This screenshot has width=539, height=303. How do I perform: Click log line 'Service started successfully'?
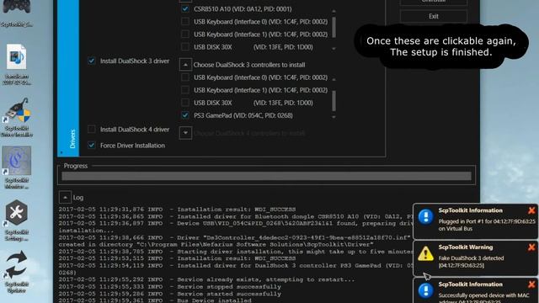pyautogui.click(x=229, y=294)
